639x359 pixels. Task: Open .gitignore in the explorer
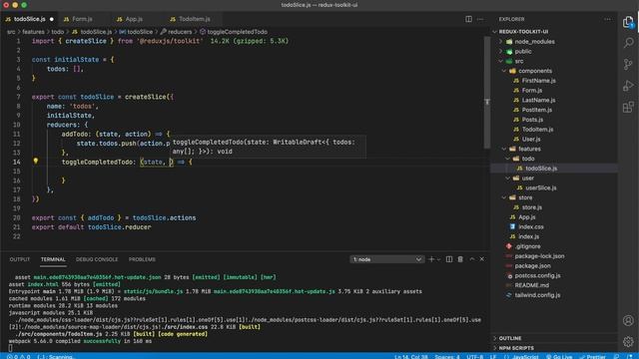pyautogui.click(x=527, y=246)
